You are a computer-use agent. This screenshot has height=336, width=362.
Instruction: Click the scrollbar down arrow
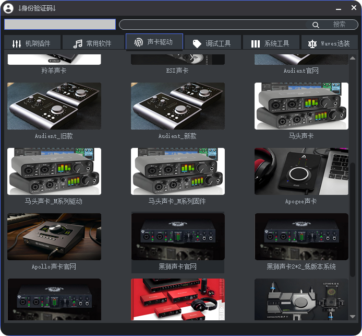[353, 317]
